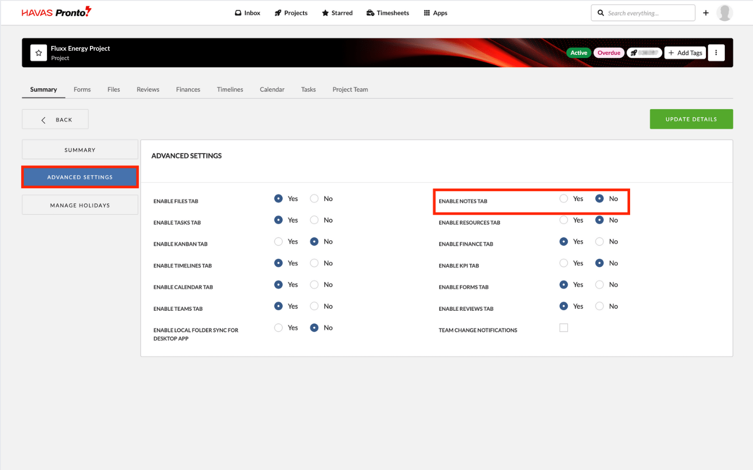Image resolution: width=753 pixels, height=470 pixels.
Task: Open Inbox from top navigation
Action: 247,13
